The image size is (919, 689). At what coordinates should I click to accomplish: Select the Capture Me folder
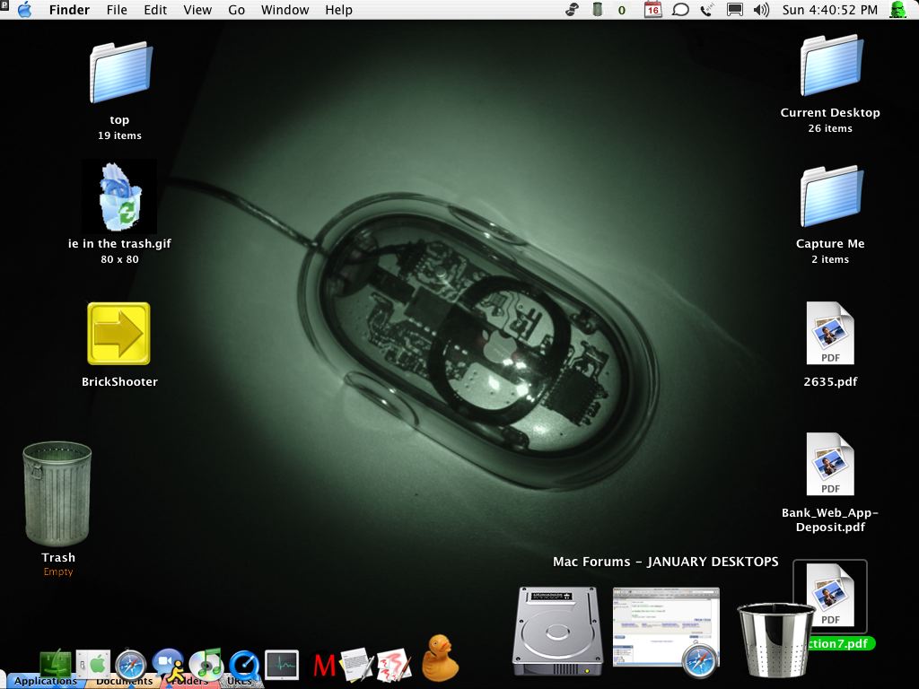pos(831,196)
